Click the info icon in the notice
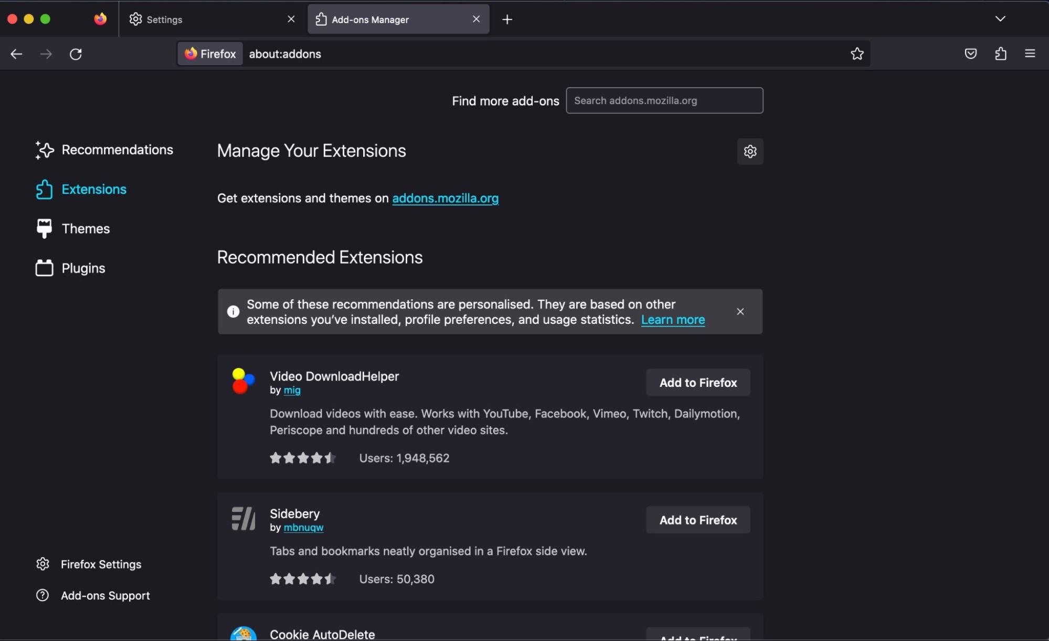This screenshot has width=1049, height=641. [x=233, y=311]
